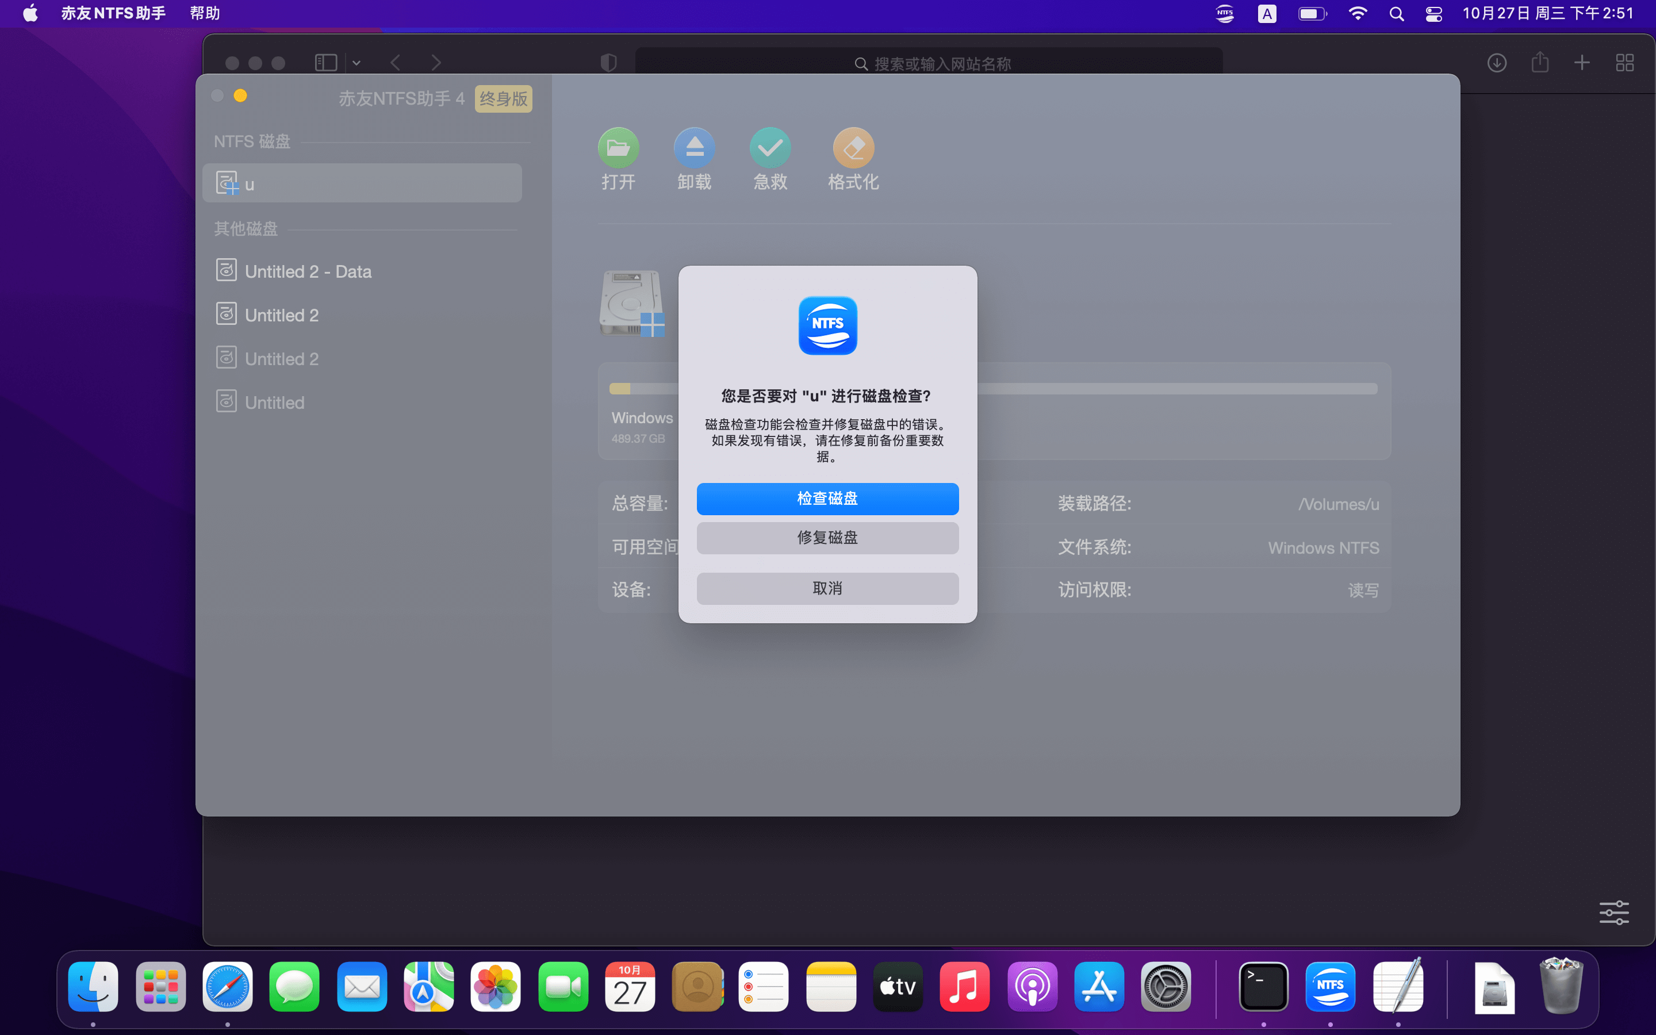The height and width of the screenshot is (1035, 1656).
Task: Open Finder from the Dock
Action: pyautogui.click(x=93, y=986)
